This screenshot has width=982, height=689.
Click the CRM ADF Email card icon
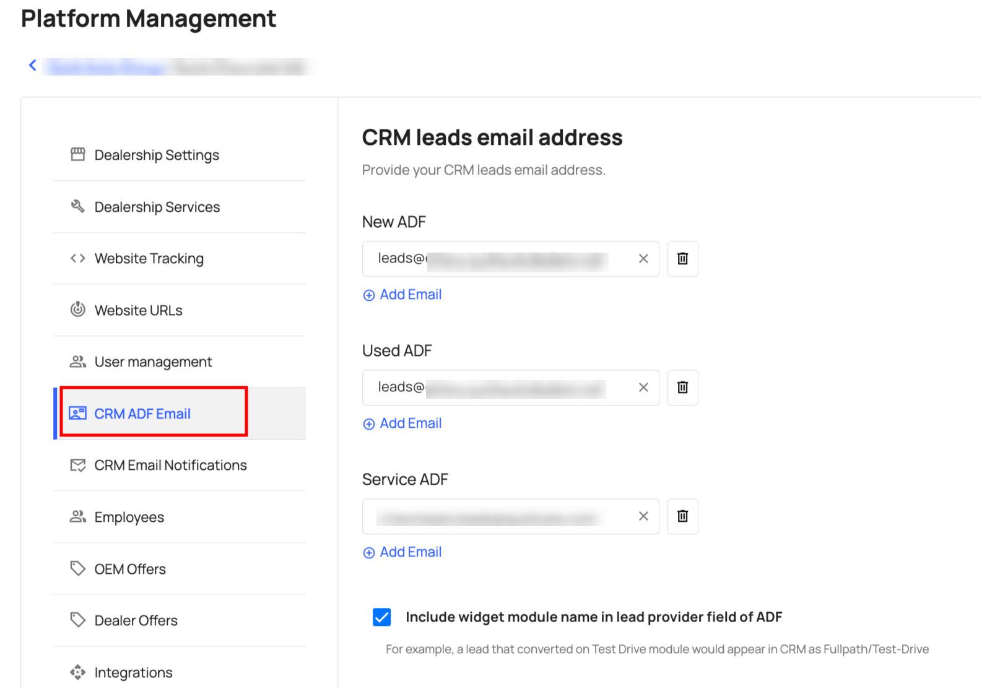pos(77,413)
